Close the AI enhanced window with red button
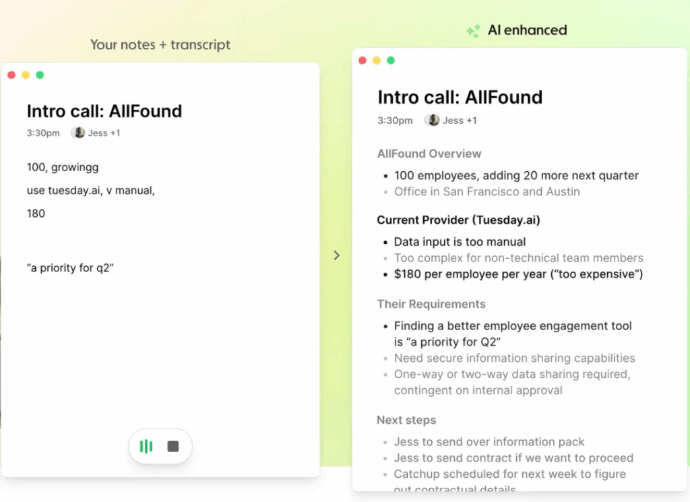The image size is (690, 502). pyautogui.click(x=363, y=61)
